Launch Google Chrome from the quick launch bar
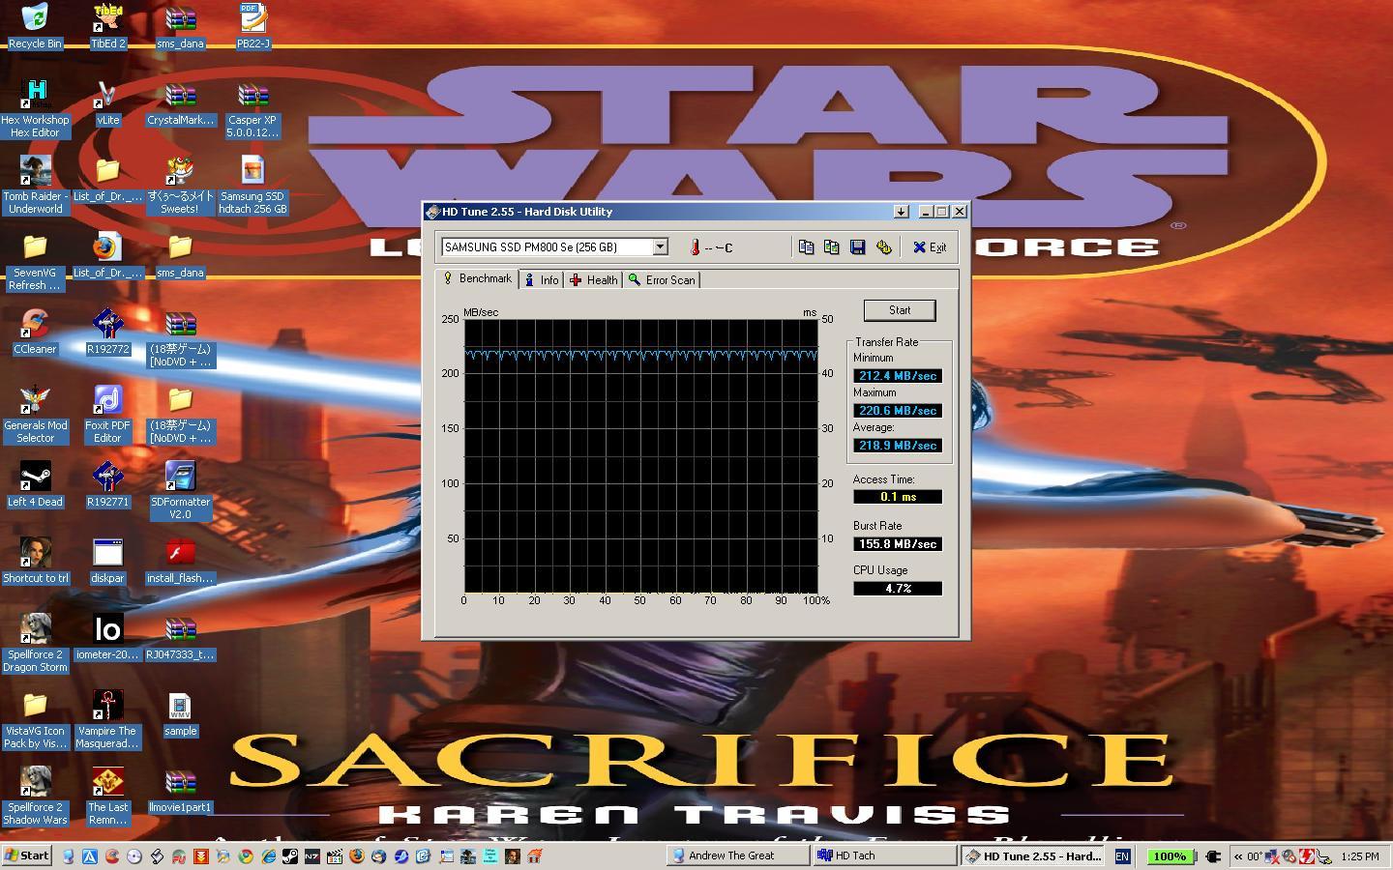The width and height of the screenshot is (1393, 870). (x=246, y=856)
